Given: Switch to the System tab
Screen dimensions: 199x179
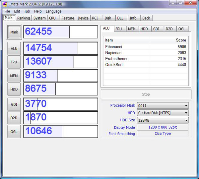Looking at the screenshot, I should (x=39, y=18).
